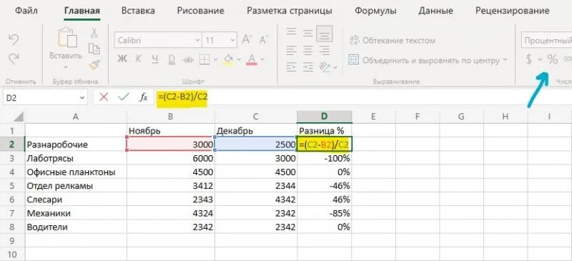Image resolution: width=572 pixels, height=261 pixels.
Task: Cancel formula entry with red X
Action: coord(104,97)
